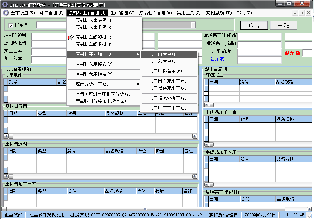Click 备注 column header in 原材料加工出库 grid
The width and height of the screenshot is (314, 219).
point(190,191)
